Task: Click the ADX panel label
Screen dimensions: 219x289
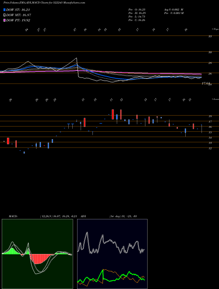Action: (x=83, y=216)
